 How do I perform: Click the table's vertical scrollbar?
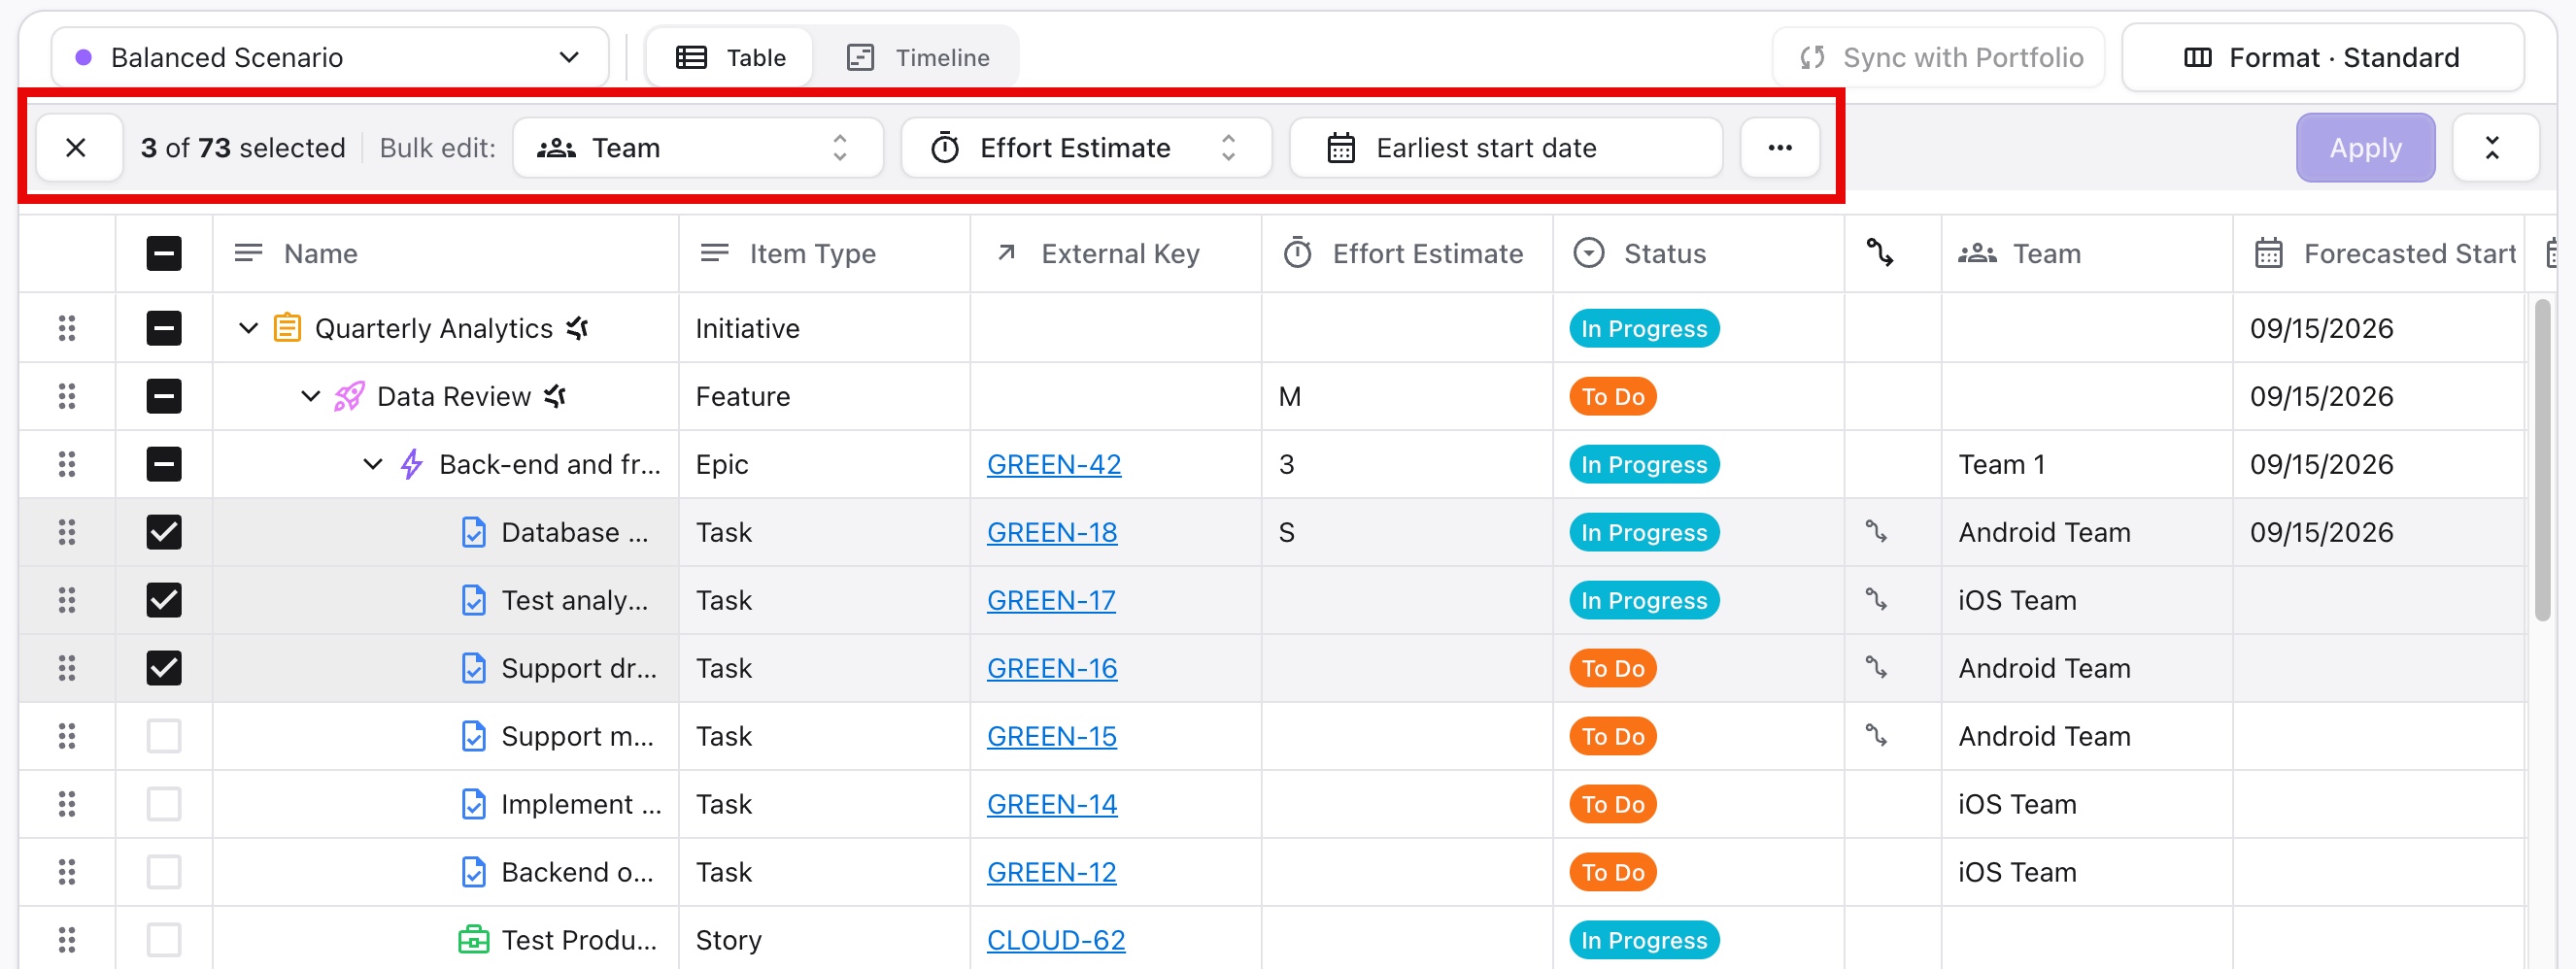(2543, 460)
